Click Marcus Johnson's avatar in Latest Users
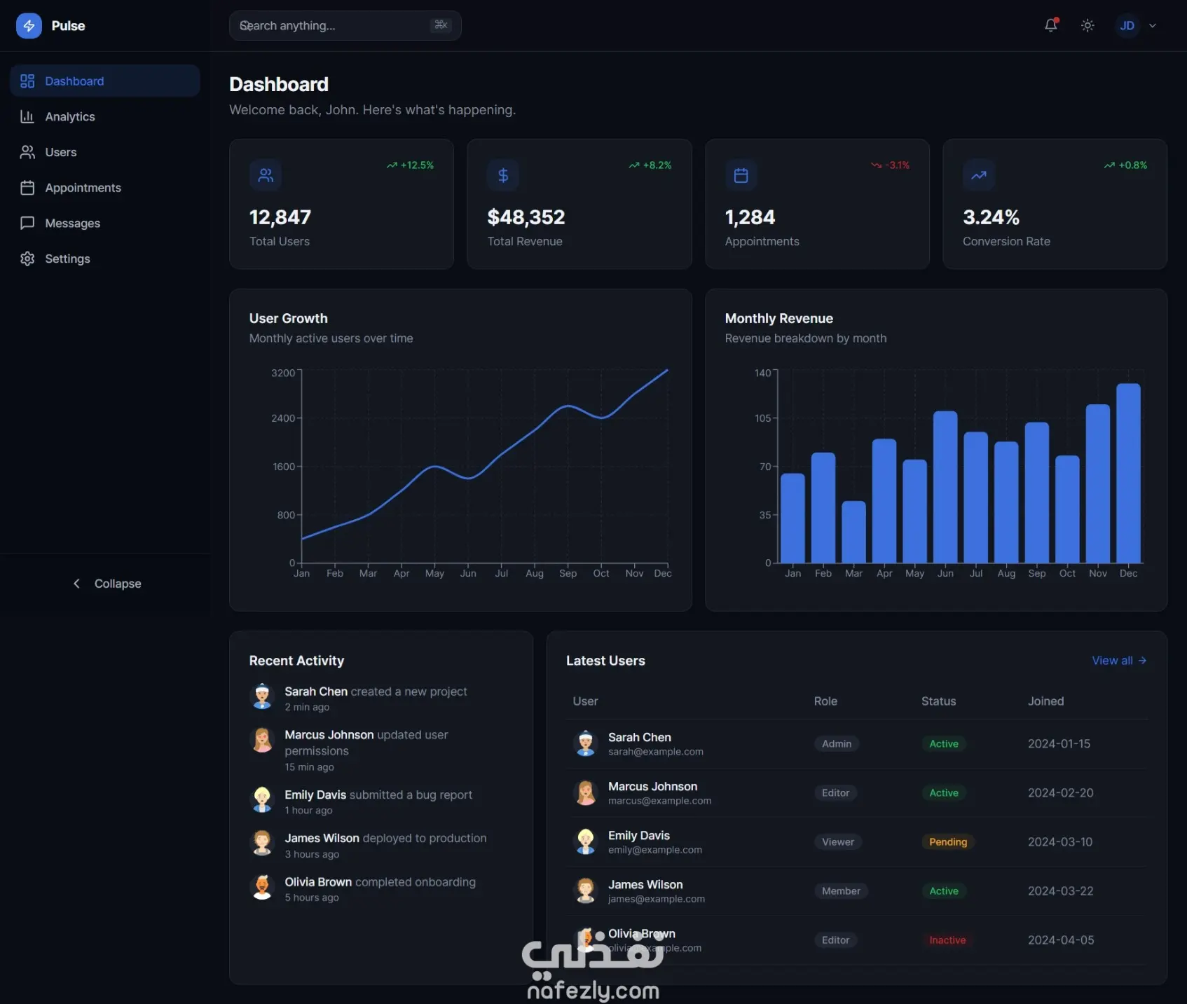The image size is (1187, 1004). tap(585, 792)
